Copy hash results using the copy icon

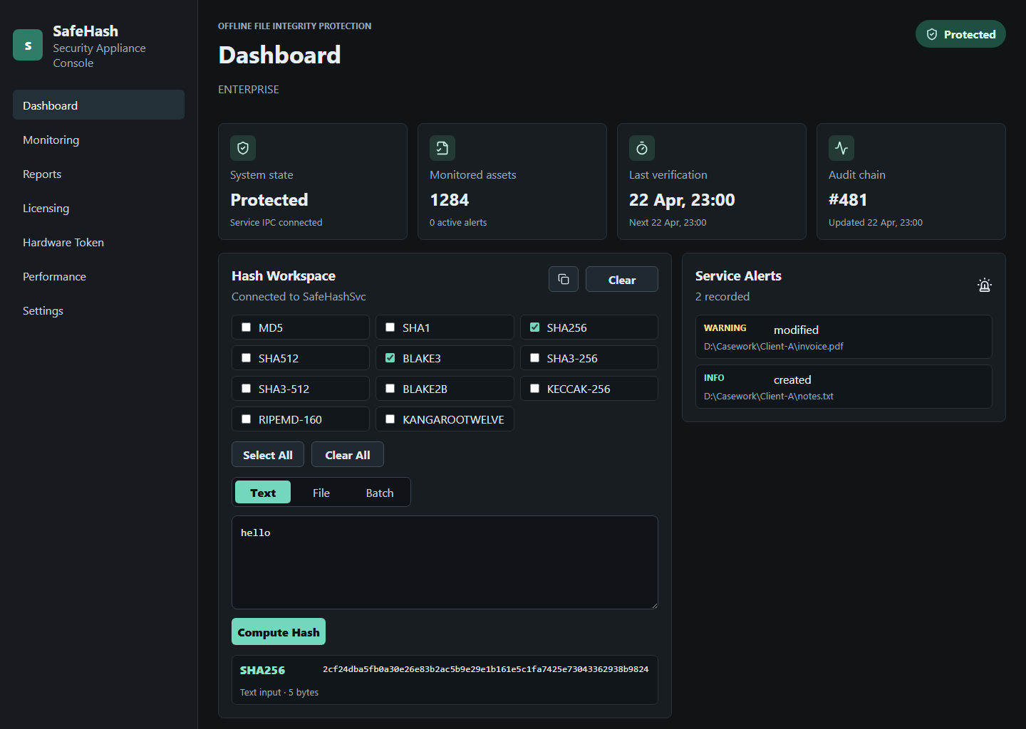[564, 279]
